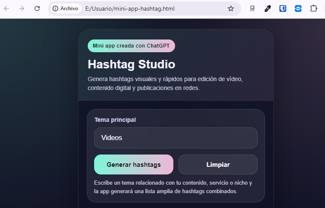325x208 pixels.
Task: Open the Extensions puzzle menu
Action: point(313,8)
